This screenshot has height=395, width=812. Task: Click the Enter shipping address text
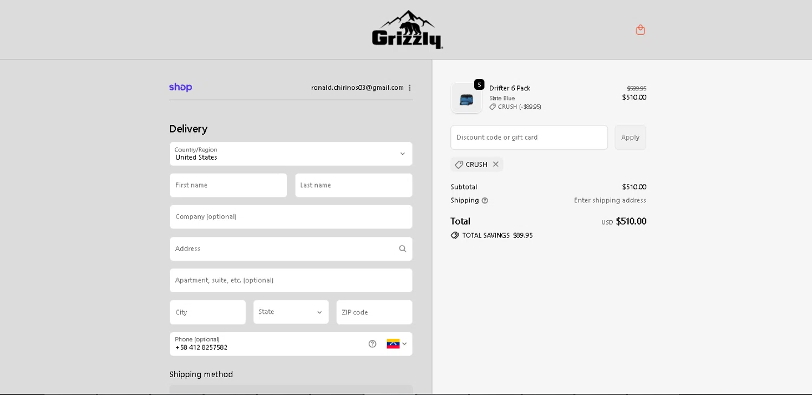pos(610,200)
